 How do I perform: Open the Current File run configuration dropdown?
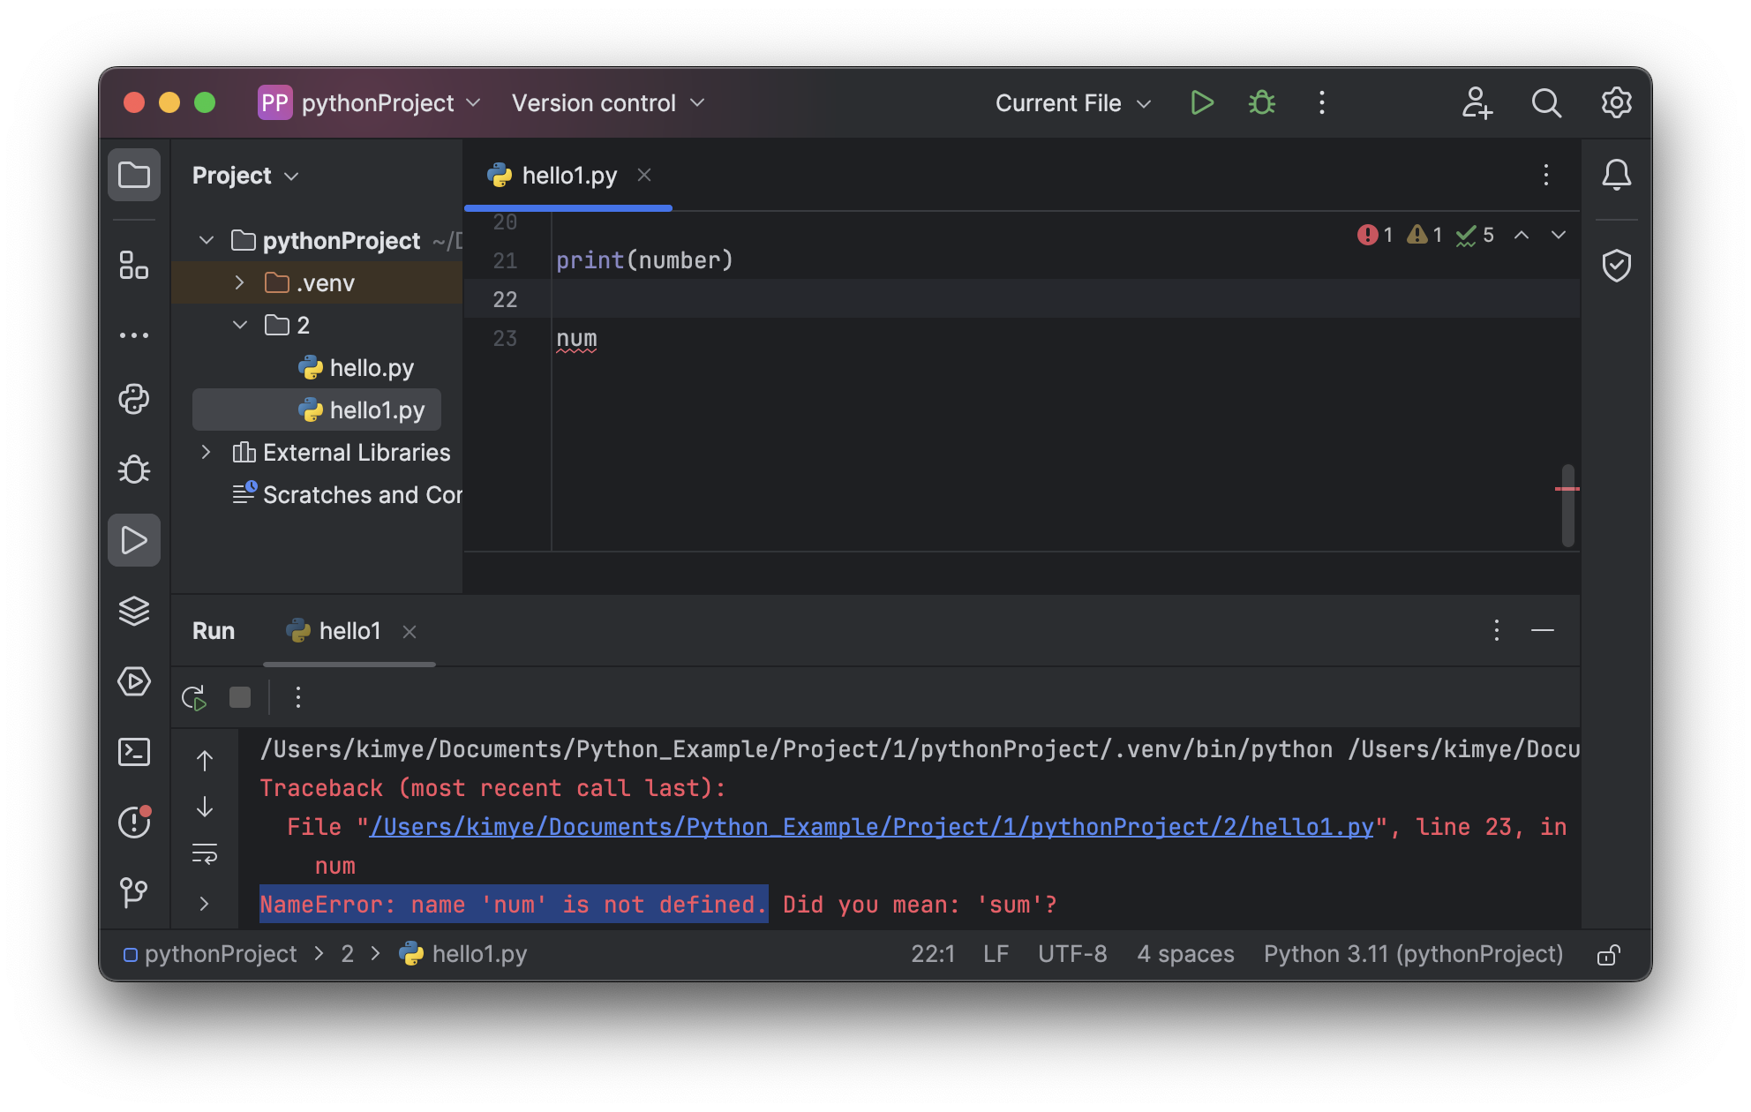(1073, 103)
